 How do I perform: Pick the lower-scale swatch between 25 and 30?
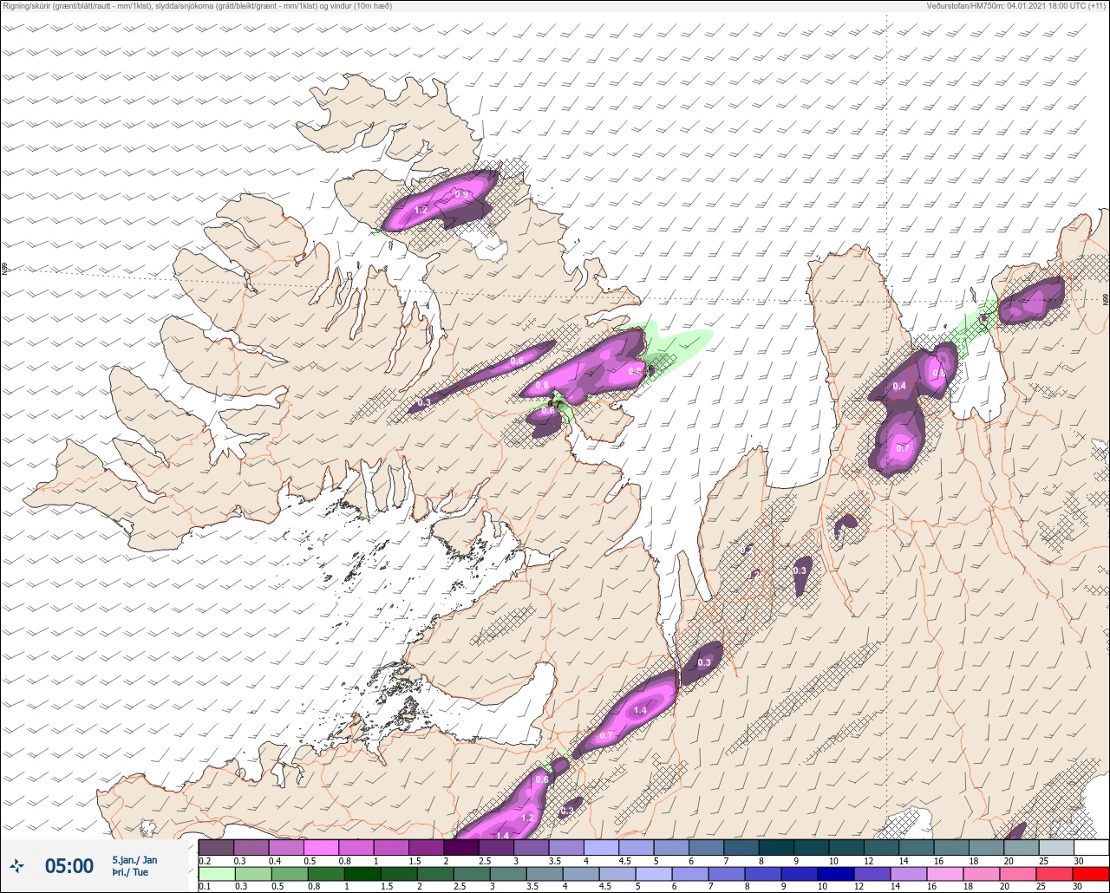[x=1055, y=874]
